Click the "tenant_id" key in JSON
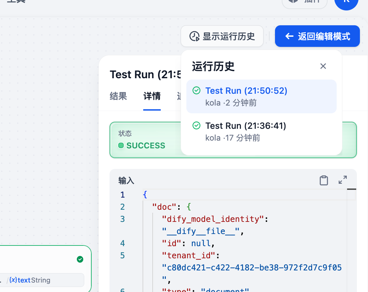The height and width of the screenshot is (292, 368). (188, 256)
